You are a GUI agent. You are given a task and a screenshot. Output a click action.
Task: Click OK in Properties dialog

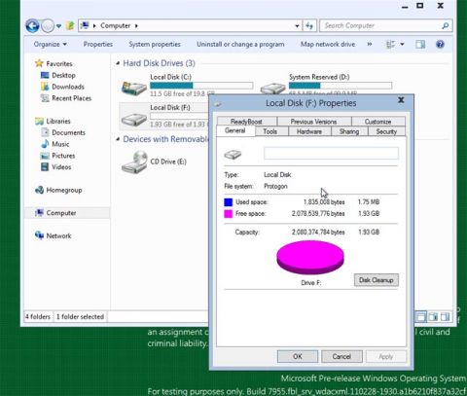298,356
